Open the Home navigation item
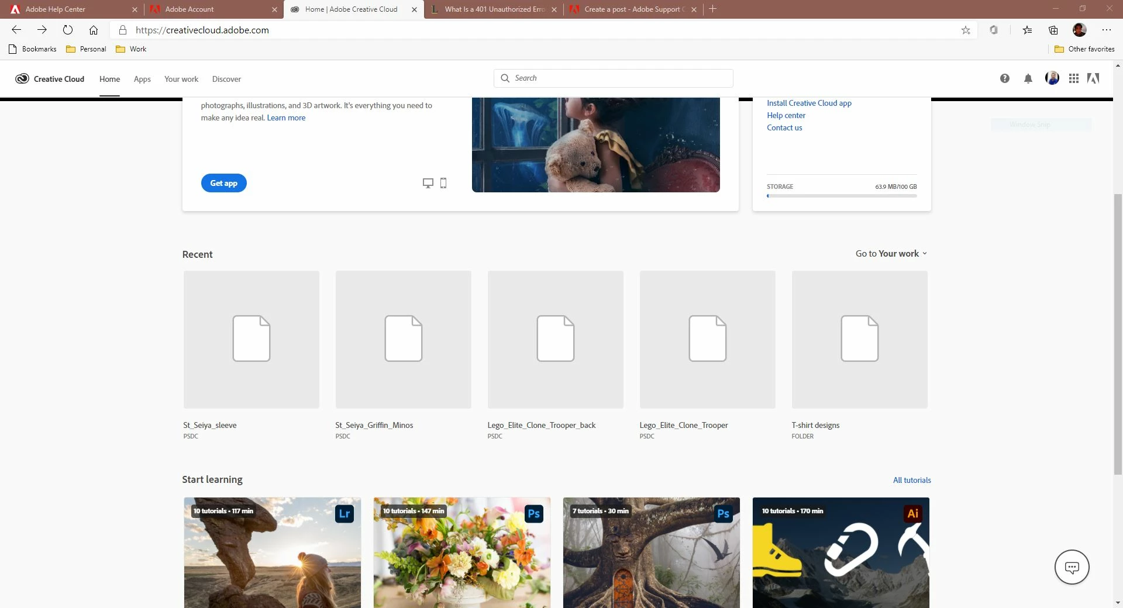Viewport: 1123px width, 608px height. pyautogui.click(x=109, y=79)
